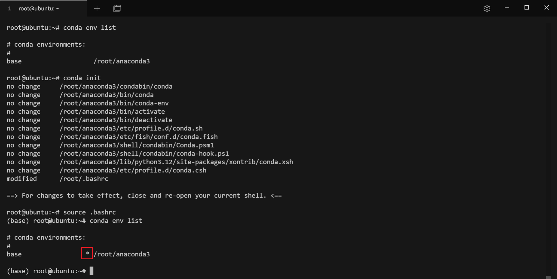Minimize the terminal window

tap(507, 8)
